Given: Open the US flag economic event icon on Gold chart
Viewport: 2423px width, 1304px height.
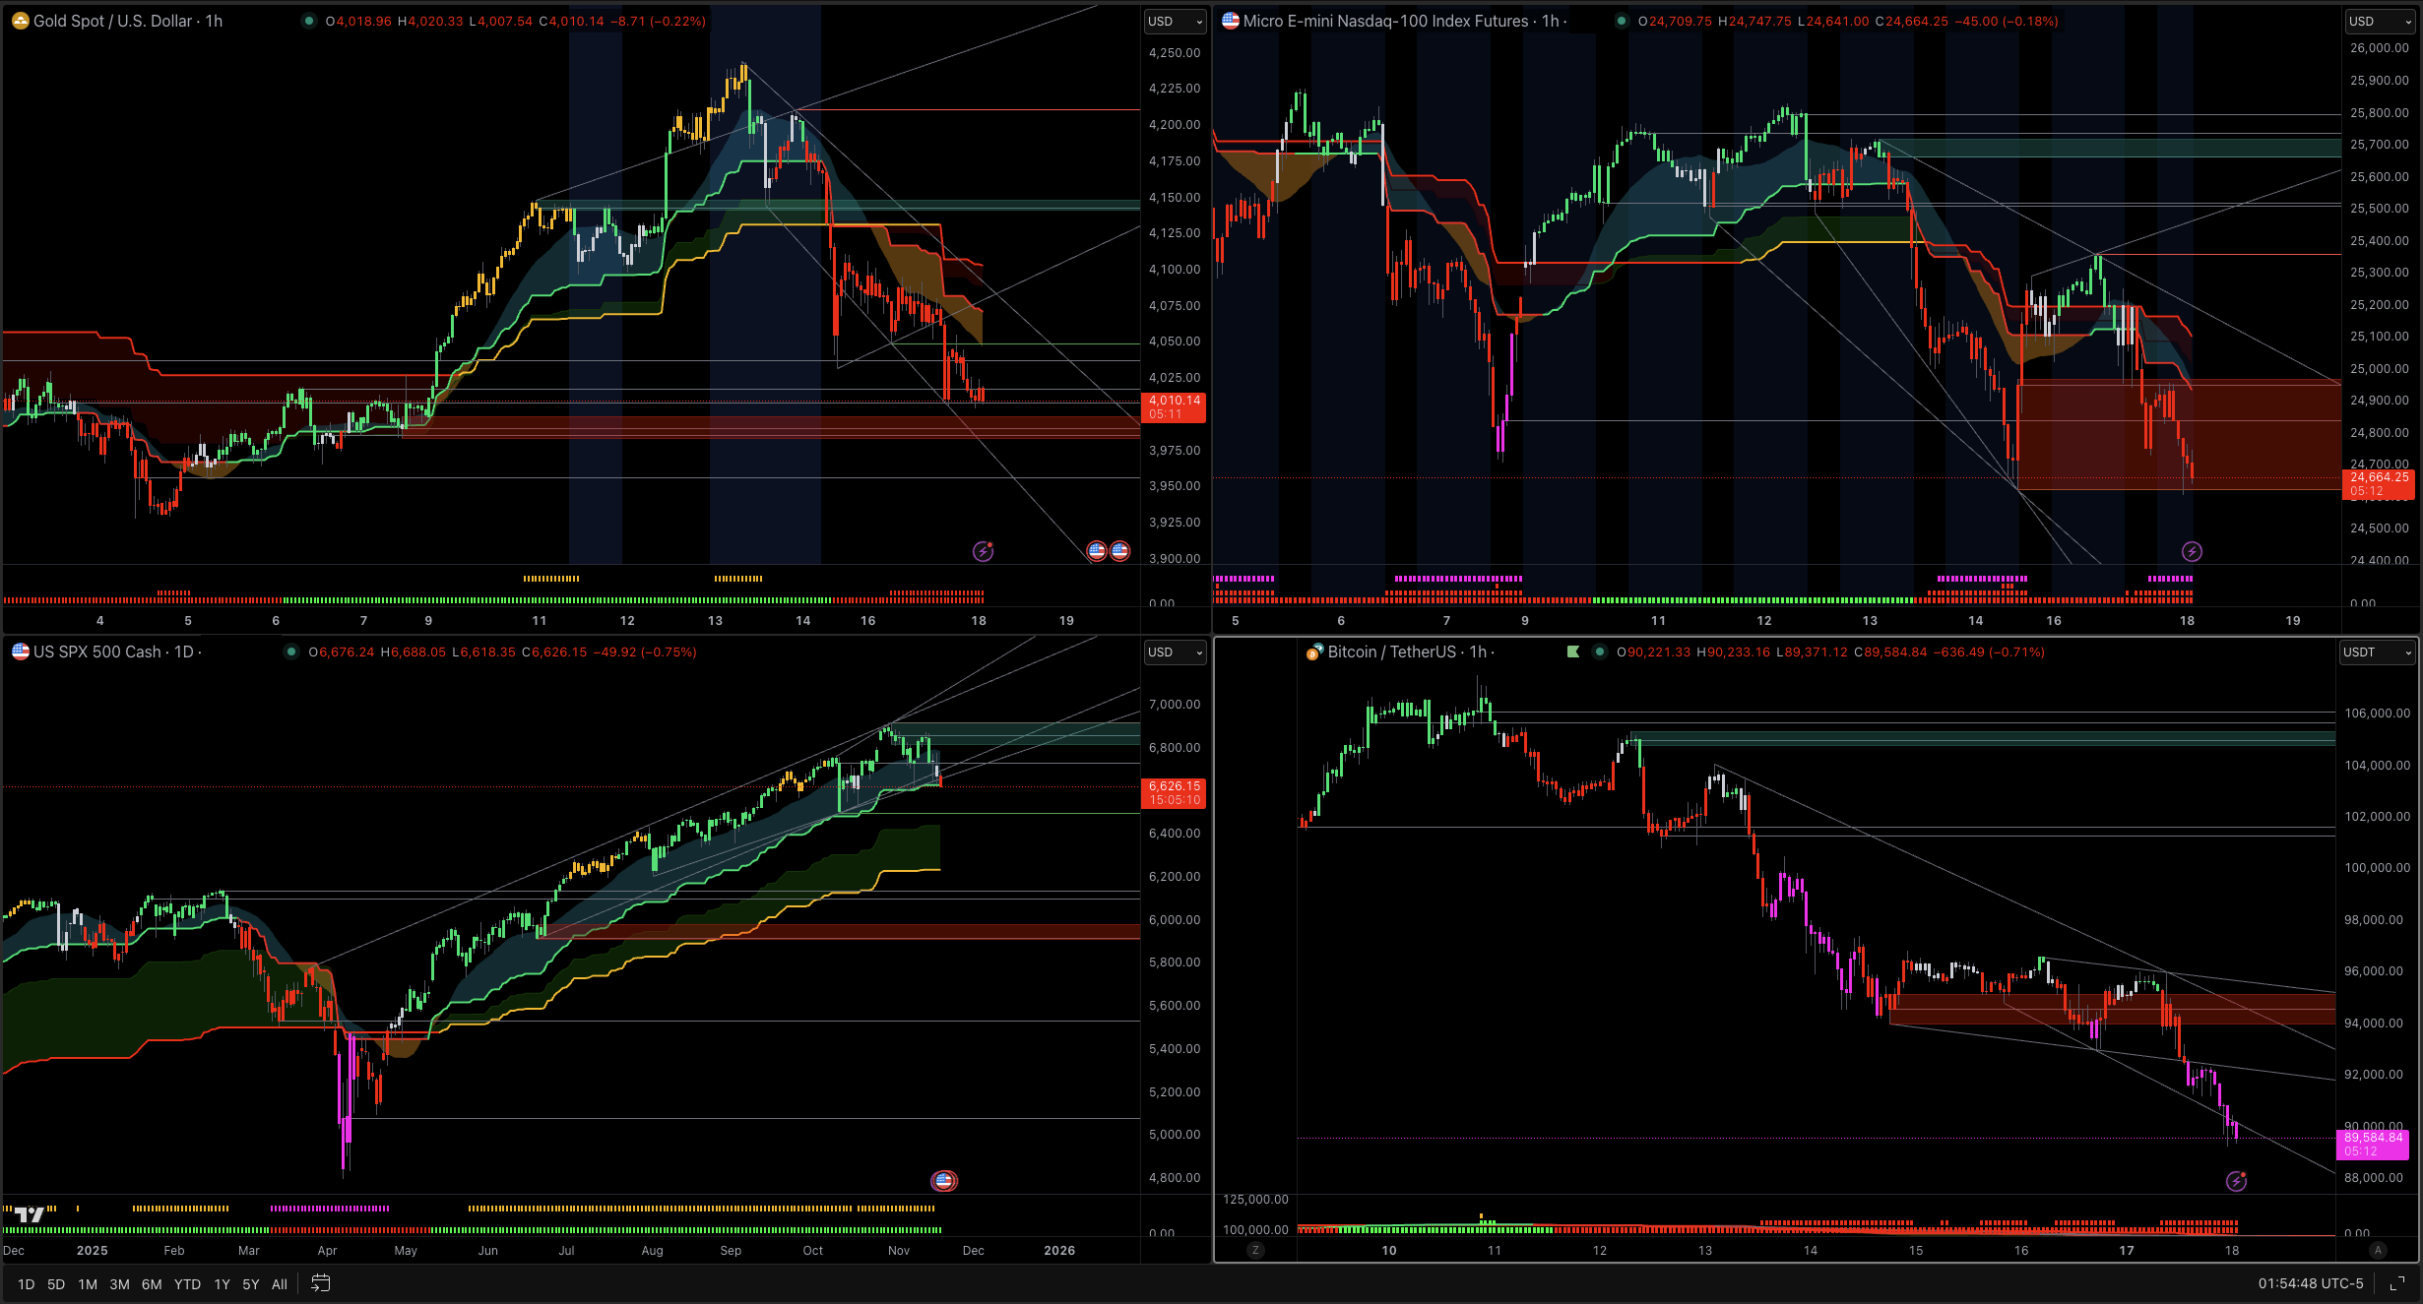Looking at the screenshot, I should (x=1099, y=552).
